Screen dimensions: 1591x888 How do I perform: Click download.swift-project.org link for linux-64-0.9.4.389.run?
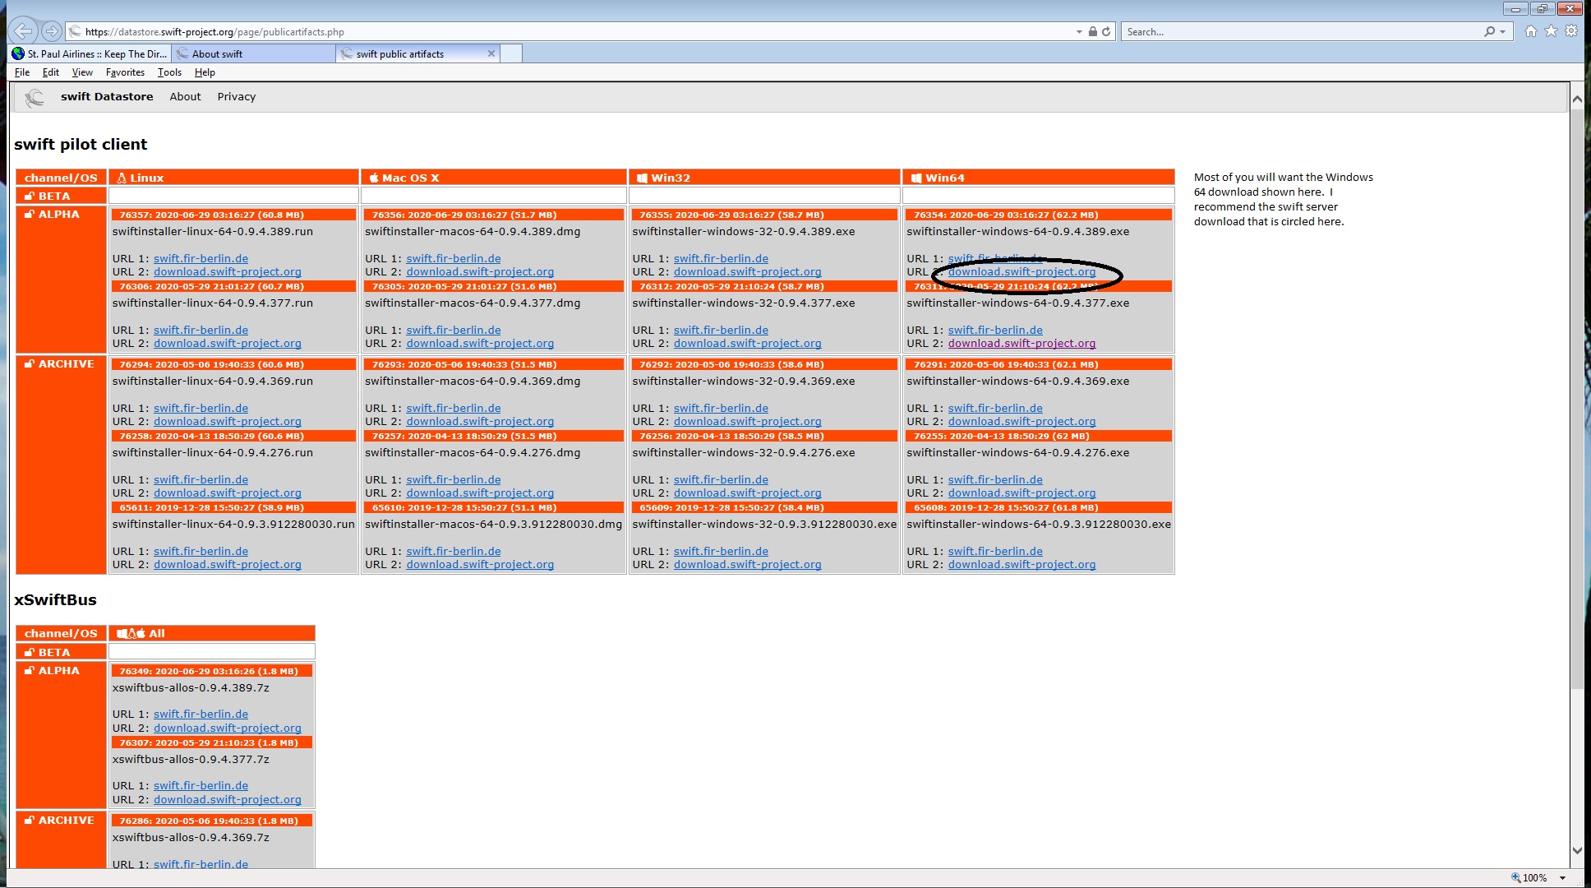tap(228, 271)
